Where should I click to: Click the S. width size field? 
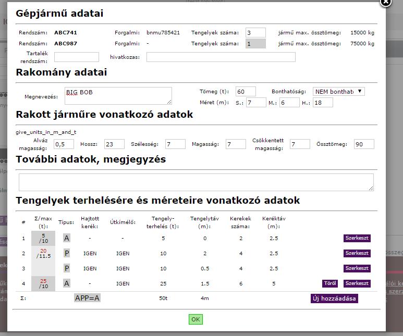click(256, 103)
